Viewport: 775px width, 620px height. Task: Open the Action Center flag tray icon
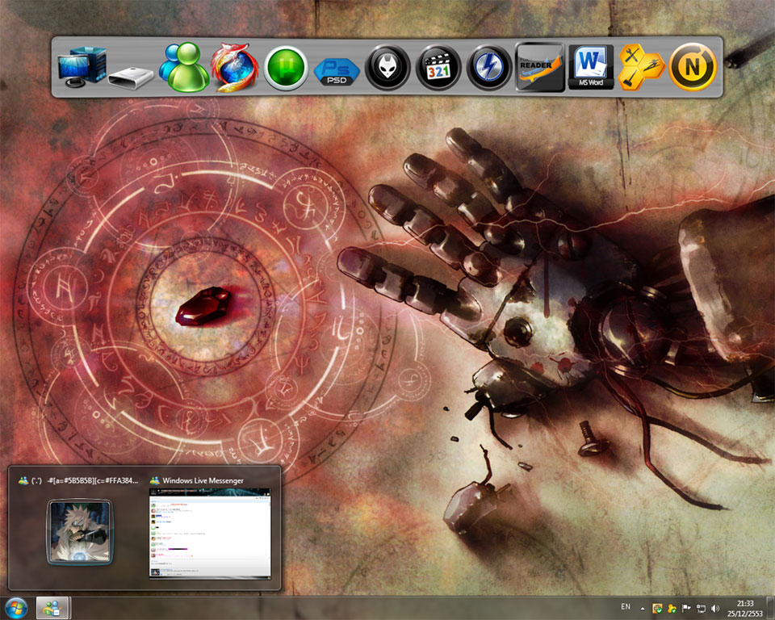[686, 609]
